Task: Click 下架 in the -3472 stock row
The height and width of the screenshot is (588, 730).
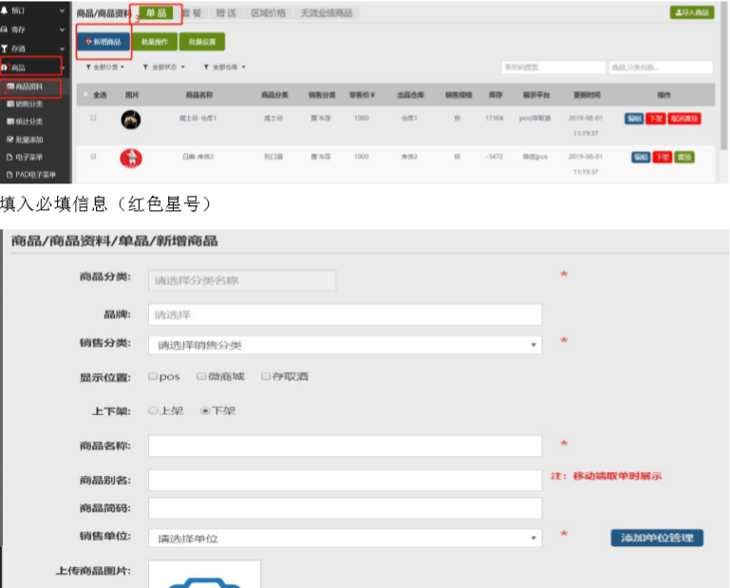Action: click(x=663, y=157)
